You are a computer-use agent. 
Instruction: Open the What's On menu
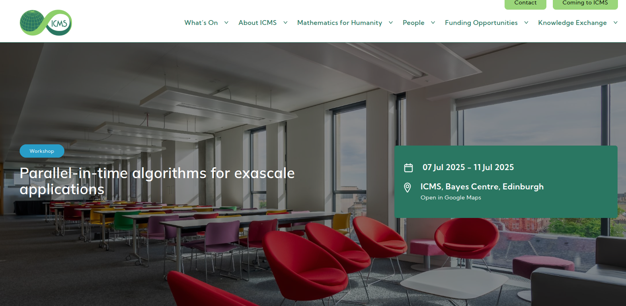pos(201,23)
